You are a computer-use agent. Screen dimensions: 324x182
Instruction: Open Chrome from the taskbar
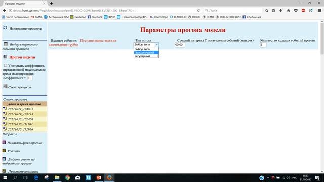pos(67,177)
